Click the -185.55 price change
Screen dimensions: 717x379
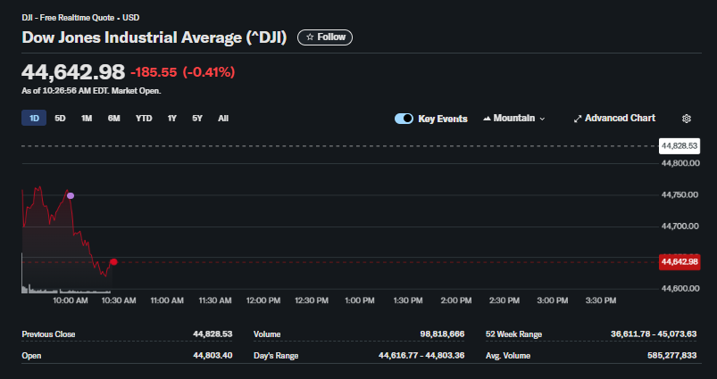[x=154, y=72]
